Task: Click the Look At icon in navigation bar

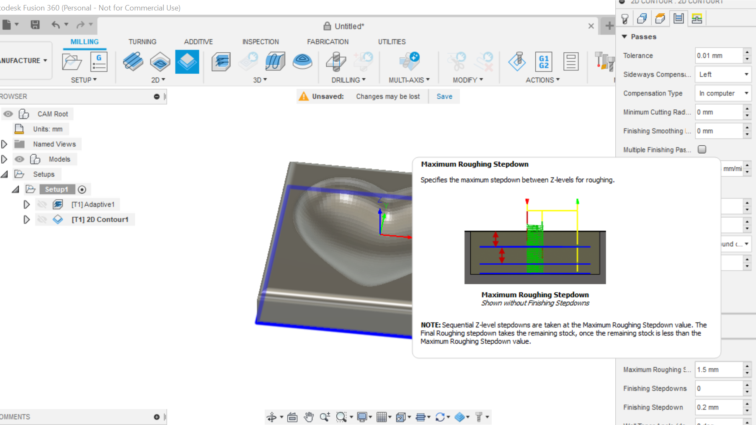Action: [x=292, y=417]
